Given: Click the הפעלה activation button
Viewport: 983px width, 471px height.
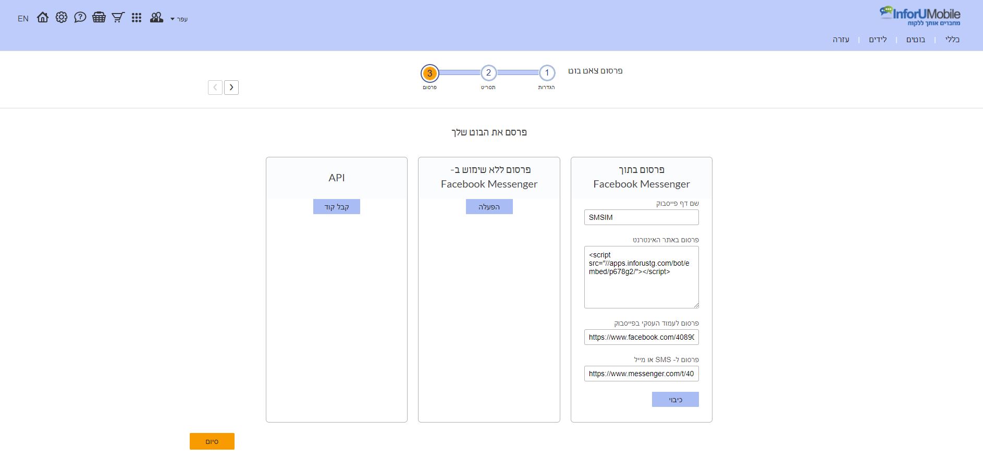Looking at the screenshot, I should tap(489, 207).
